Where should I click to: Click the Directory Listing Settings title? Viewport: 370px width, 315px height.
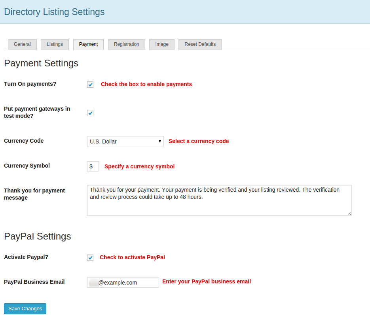coord(54,12)
